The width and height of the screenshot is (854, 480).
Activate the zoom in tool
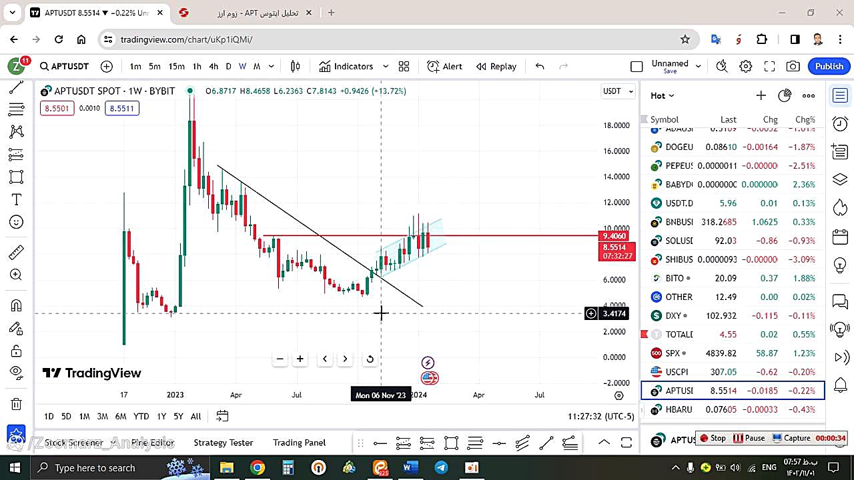[x=16, y=275]
